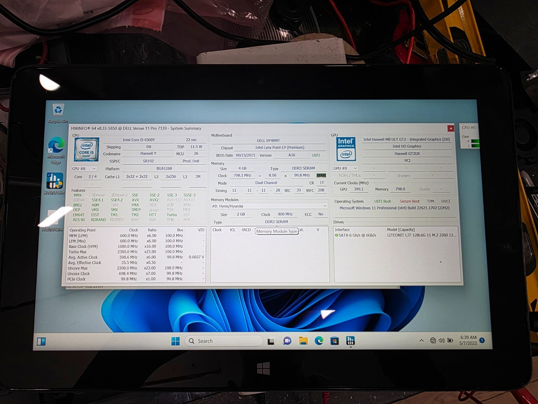Image resolution: width=538 pixels, height=404 pixels.
Task: Click the BGA1168 platform value
Action: (x=164, y=168)
